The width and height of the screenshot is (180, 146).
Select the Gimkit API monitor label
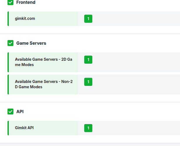pos(24,128)
